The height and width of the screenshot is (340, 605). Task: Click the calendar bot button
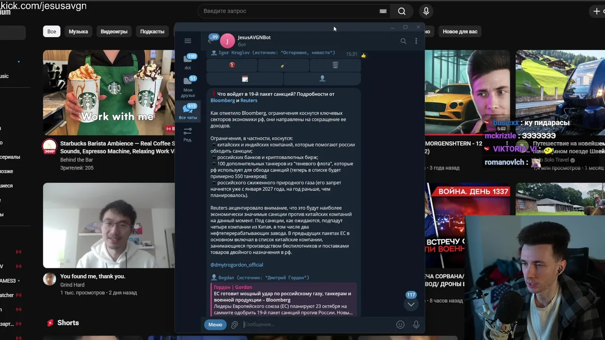pyautogui.click(x=245, y=79)
